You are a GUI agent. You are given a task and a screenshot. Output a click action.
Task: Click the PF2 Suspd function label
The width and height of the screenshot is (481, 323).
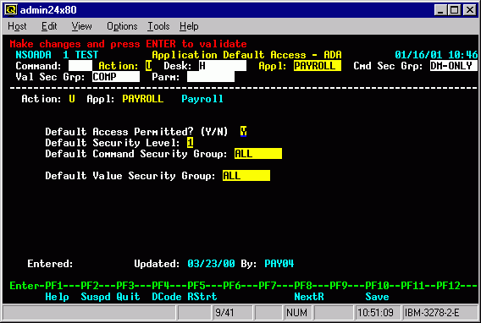point(96,297)
